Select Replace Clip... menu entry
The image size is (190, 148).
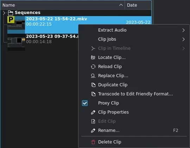coord(134,76)
